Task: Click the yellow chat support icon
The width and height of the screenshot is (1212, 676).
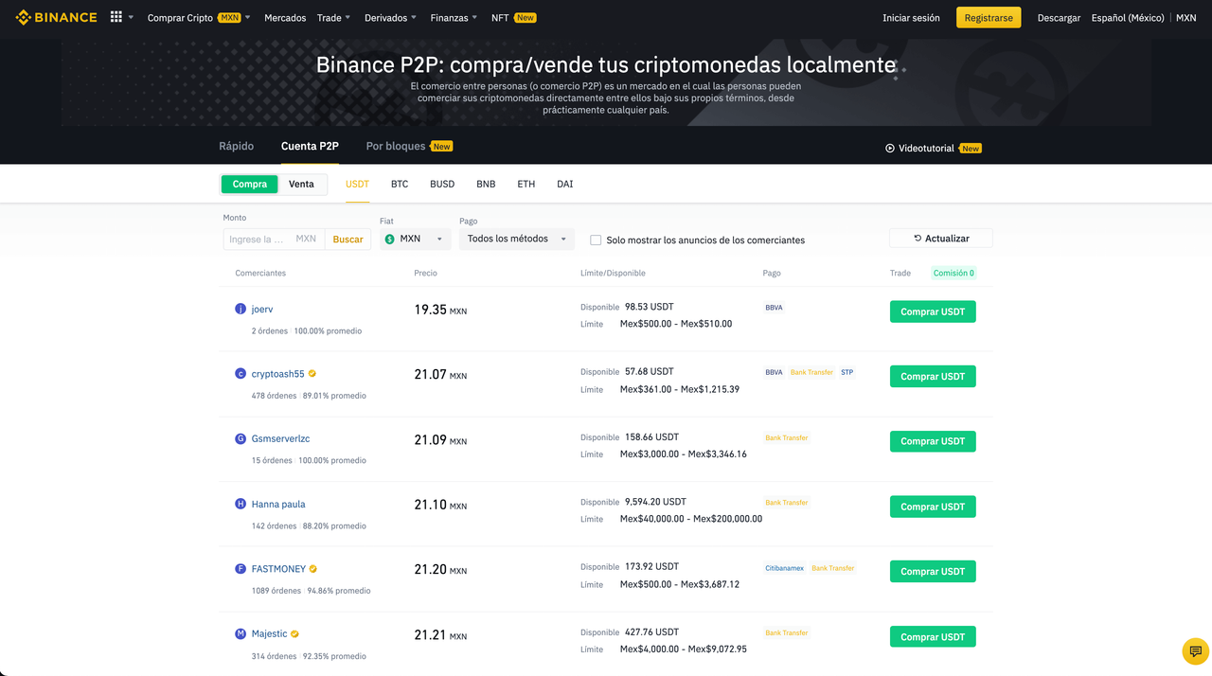Action: pos(1196,651)
